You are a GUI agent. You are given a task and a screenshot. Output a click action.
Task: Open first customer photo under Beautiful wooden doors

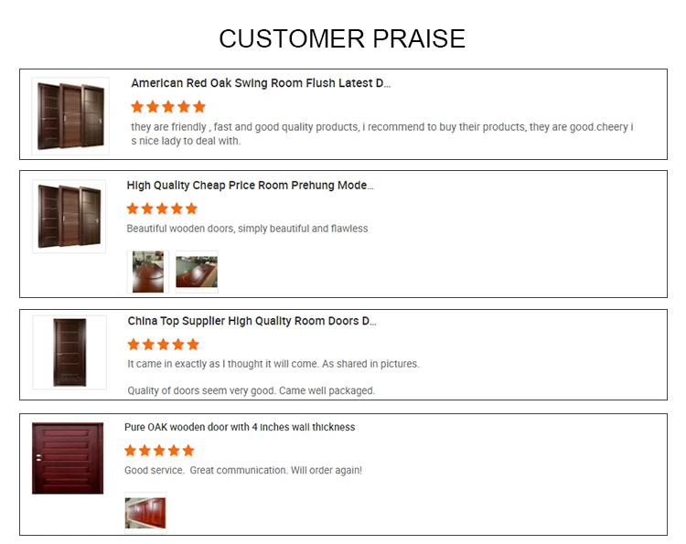147,272
